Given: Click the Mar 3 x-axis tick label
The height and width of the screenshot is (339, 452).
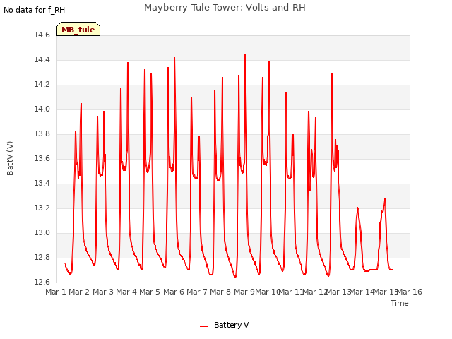Looking at the screenshot, I should (x=103, y=292).
